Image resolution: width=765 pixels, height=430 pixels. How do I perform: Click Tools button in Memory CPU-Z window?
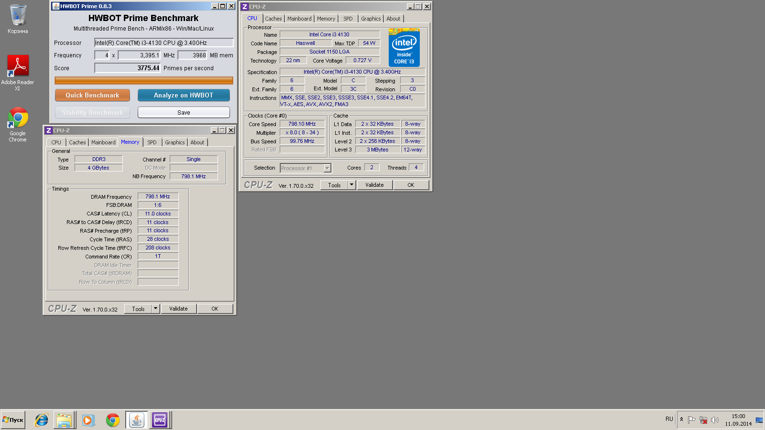click(x=138, y=309)
